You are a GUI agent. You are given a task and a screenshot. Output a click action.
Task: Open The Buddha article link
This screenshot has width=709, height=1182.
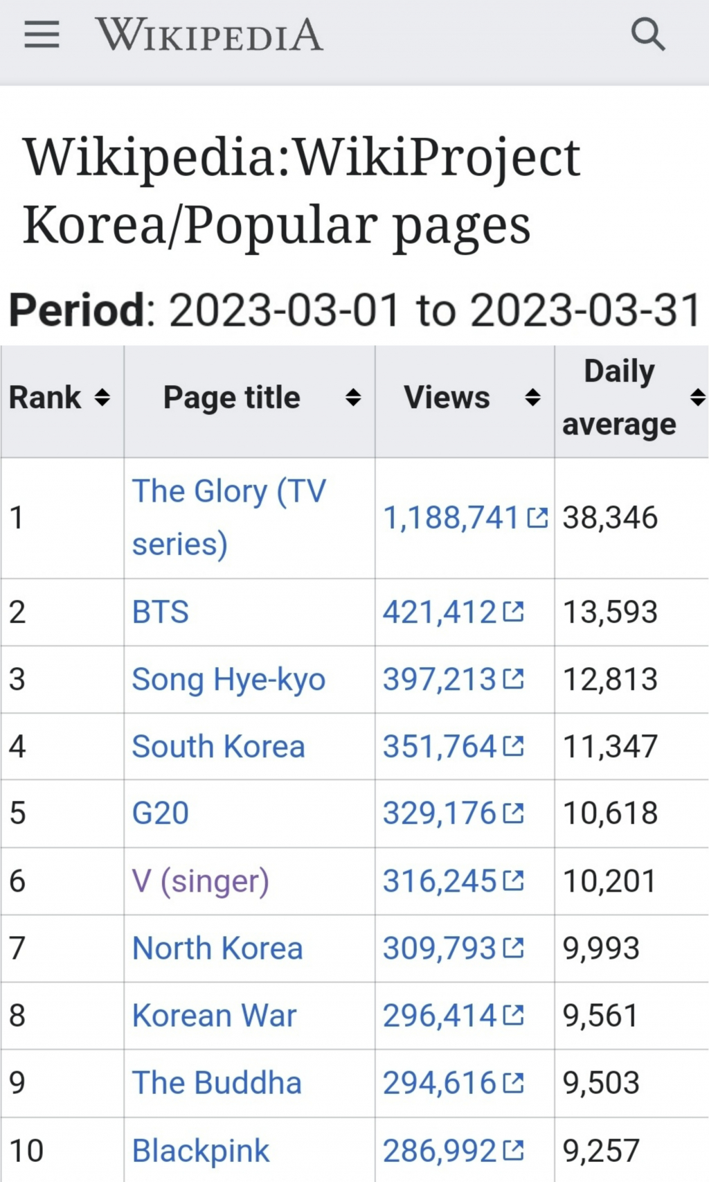217,1083
